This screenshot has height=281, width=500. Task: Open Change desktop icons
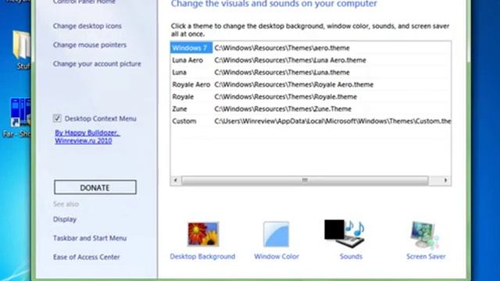pos(87,26)
